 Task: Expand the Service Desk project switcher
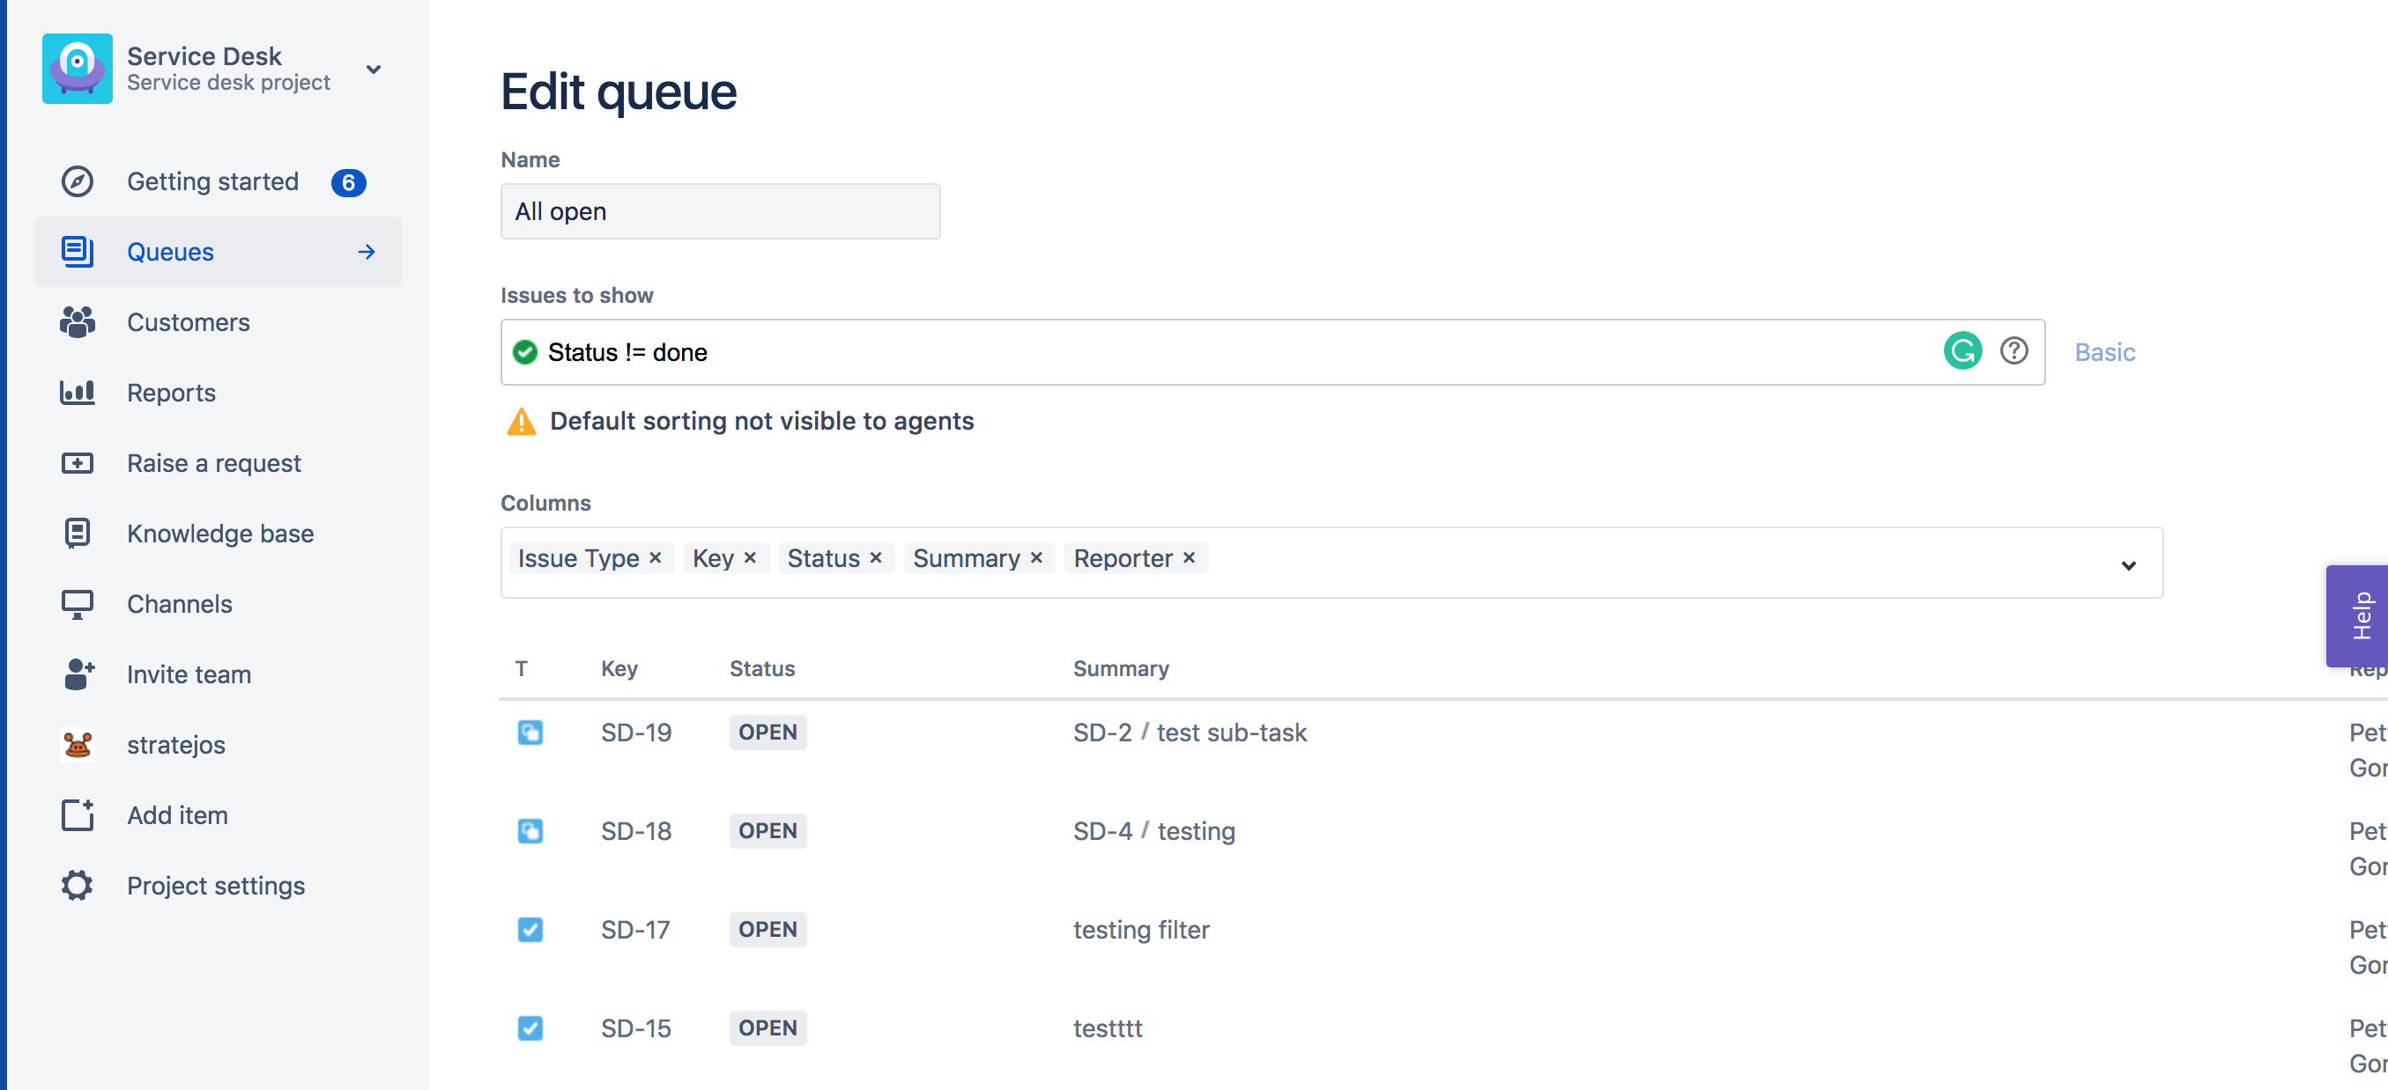374,69
